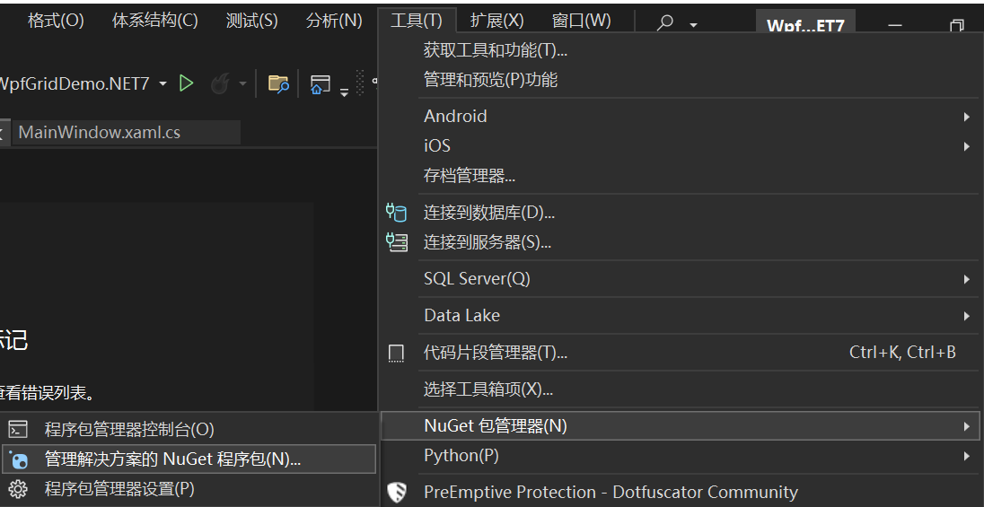
Task: Open the 扩展(X) menu
Action: pyautogui.click(x=496, y=21)
